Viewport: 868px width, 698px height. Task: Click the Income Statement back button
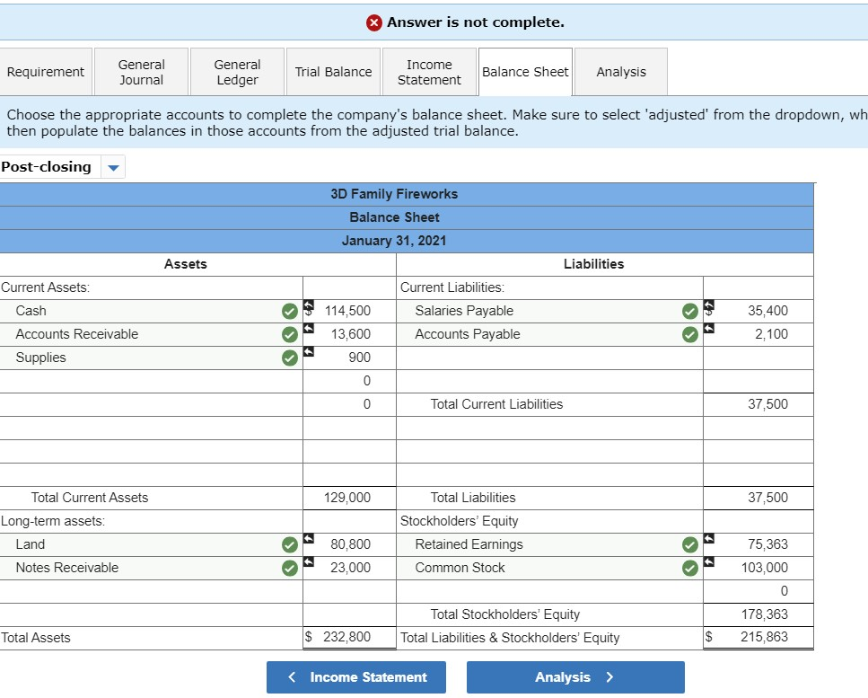(356, 677)
